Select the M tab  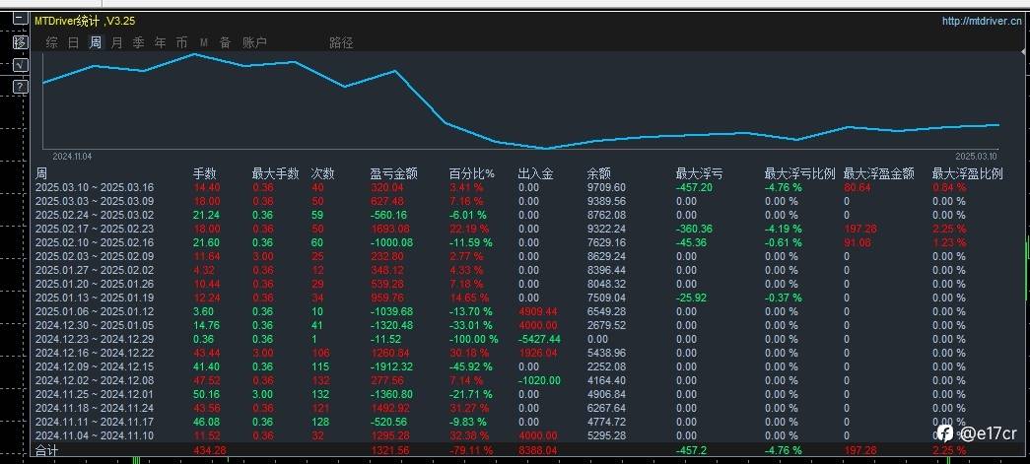pos(204,42)
